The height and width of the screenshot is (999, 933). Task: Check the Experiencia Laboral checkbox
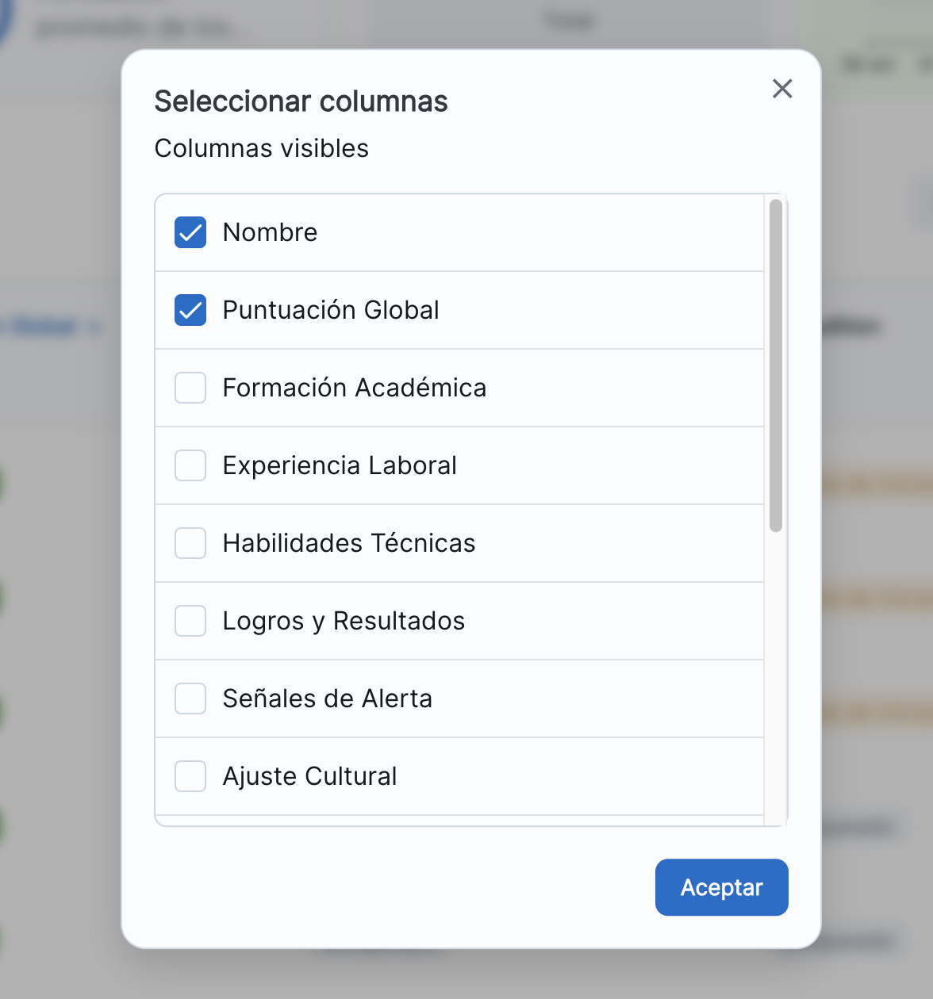[190, 465]
